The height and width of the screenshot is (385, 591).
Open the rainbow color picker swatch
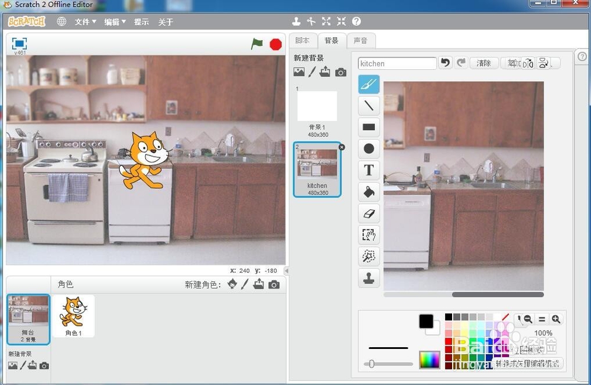(429, 360)
